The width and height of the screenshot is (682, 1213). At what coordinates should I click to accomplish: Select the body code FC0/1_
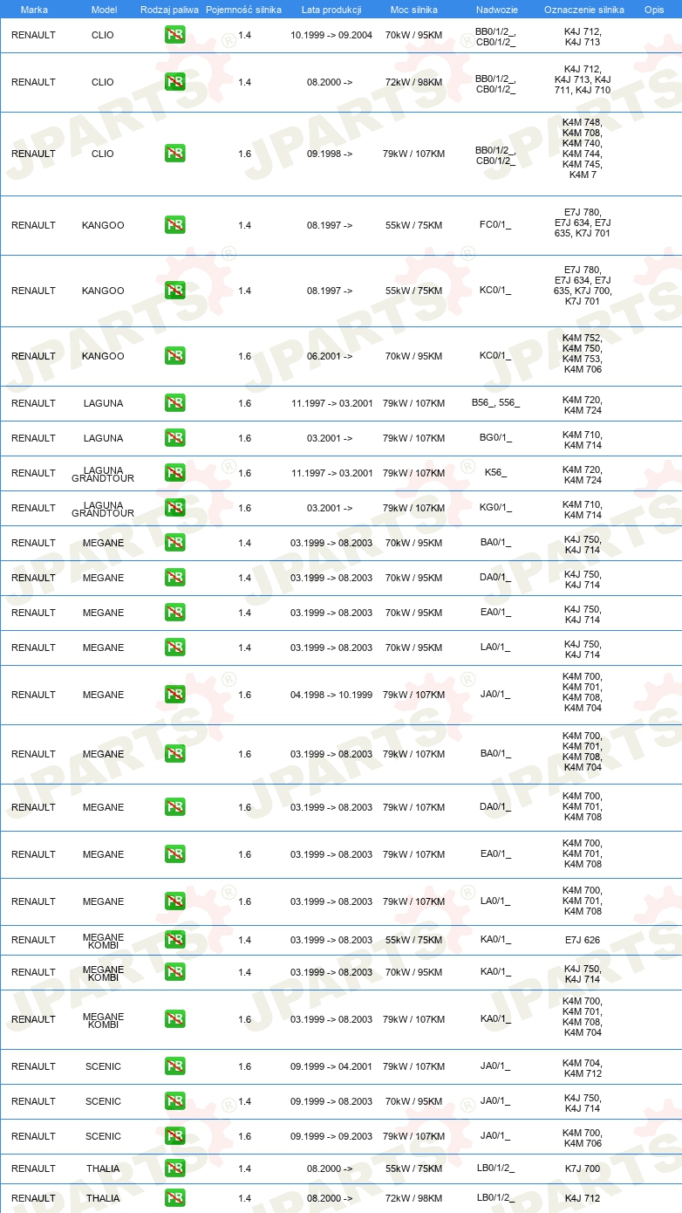click(495, 225)
